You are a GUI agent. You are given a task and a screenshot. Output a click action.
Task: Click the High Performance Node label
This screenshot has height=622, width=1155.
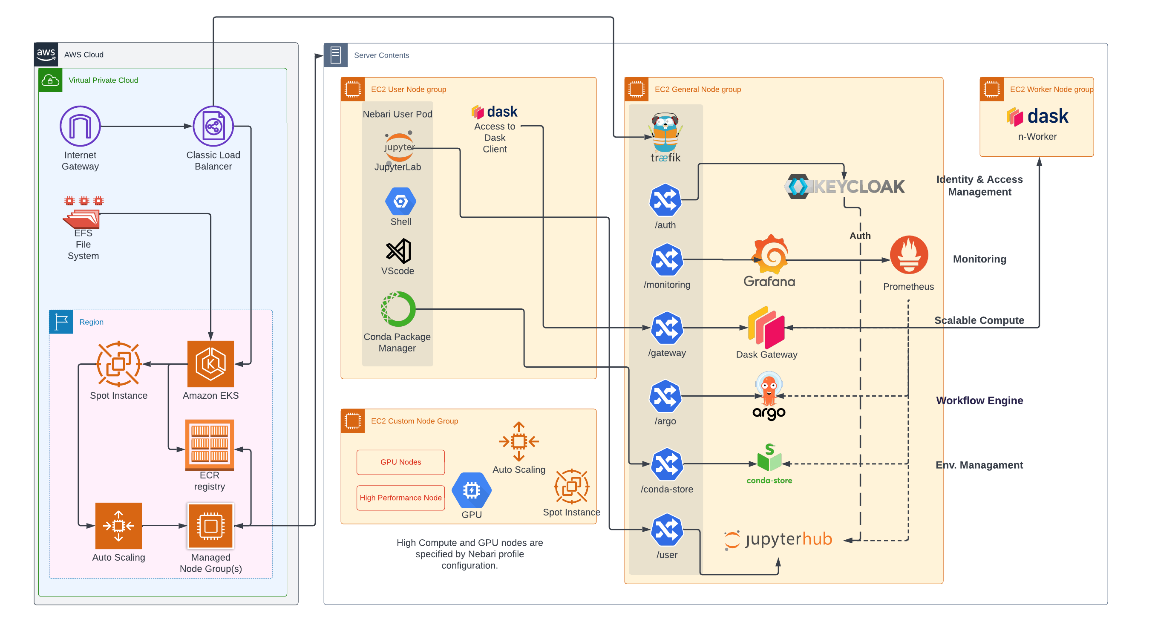(400, 497)
